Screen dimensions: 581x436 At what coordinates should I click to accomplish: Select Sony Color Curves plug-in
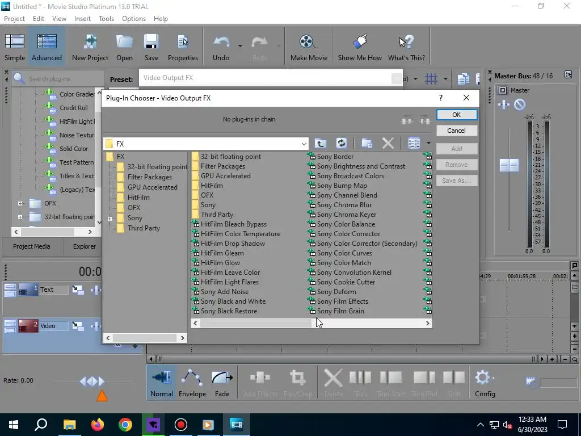[x=344, y=253]
